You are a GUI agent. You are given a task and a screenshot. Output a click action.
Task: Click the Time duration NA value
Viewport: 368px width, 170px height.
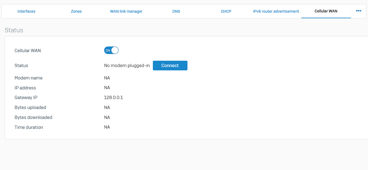tap(107, 127)
